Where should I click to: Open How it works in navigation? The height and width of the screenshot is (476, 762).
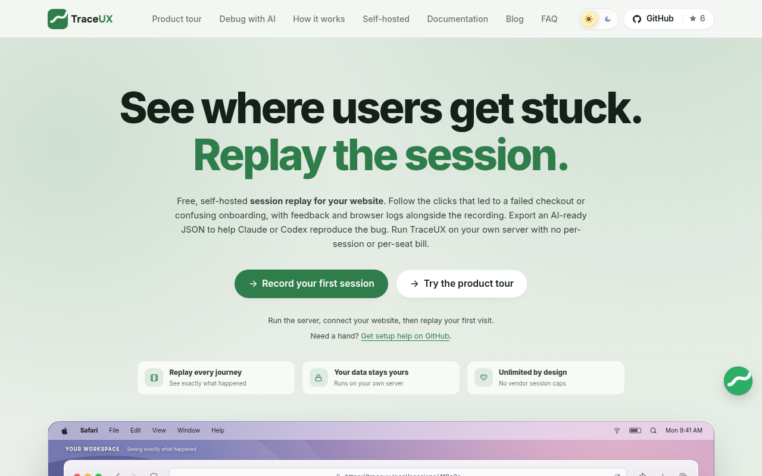click(x=319, y=19)
